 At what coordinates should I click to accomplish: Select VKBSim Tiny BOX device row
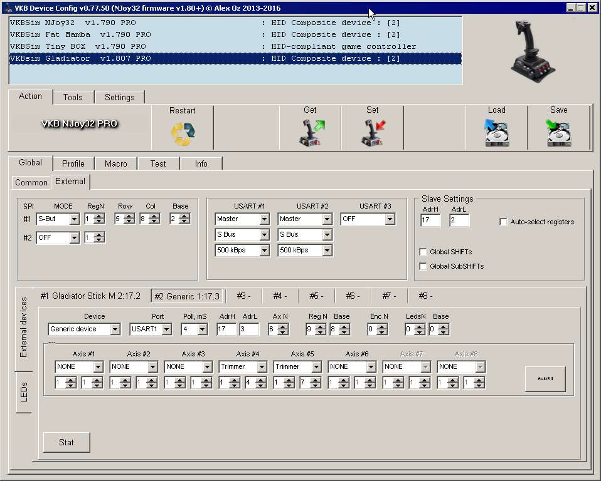coord(235,46)
